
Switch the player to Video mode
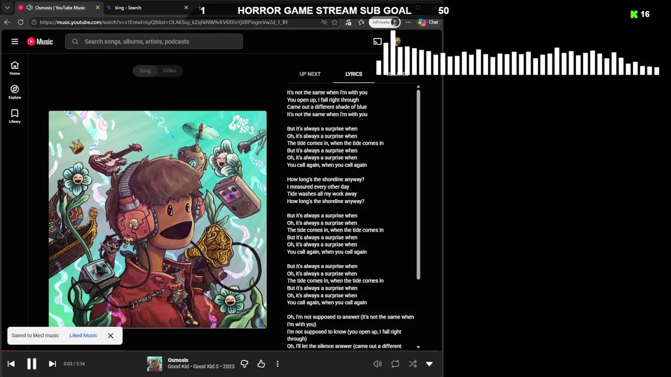(x=169, y=71)
